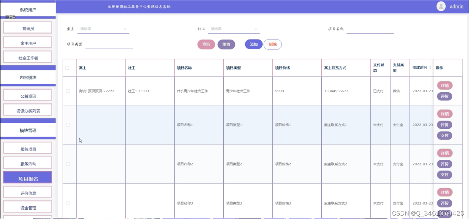The image size is (470, 220).
Task: Focus the 项目名称 search input field
Action: tap(370, 29)
